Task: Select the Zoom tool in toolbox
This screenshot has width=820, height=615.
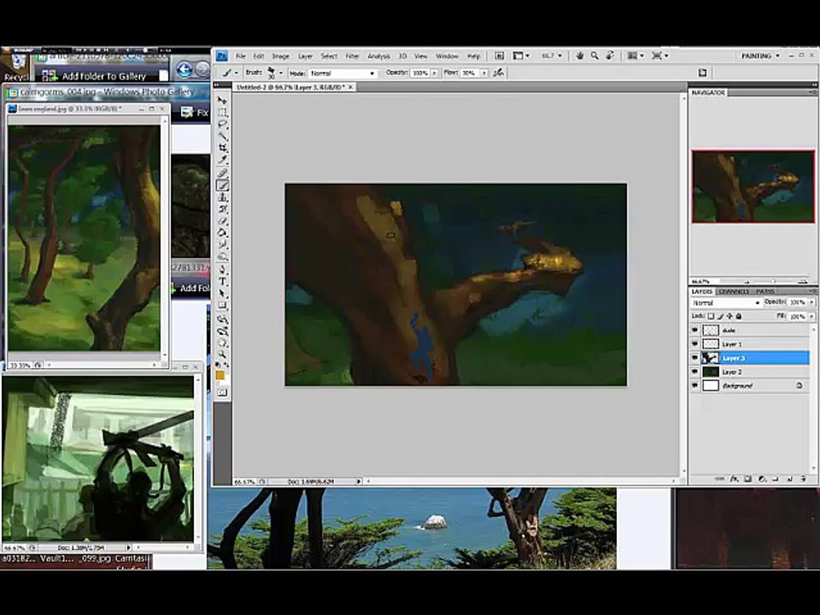Action: (222, 355)
